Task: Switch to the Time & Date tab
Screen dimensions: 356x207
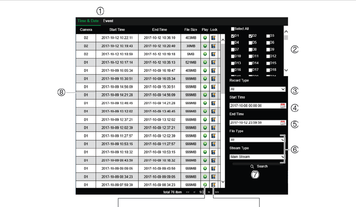Action: 88,21
